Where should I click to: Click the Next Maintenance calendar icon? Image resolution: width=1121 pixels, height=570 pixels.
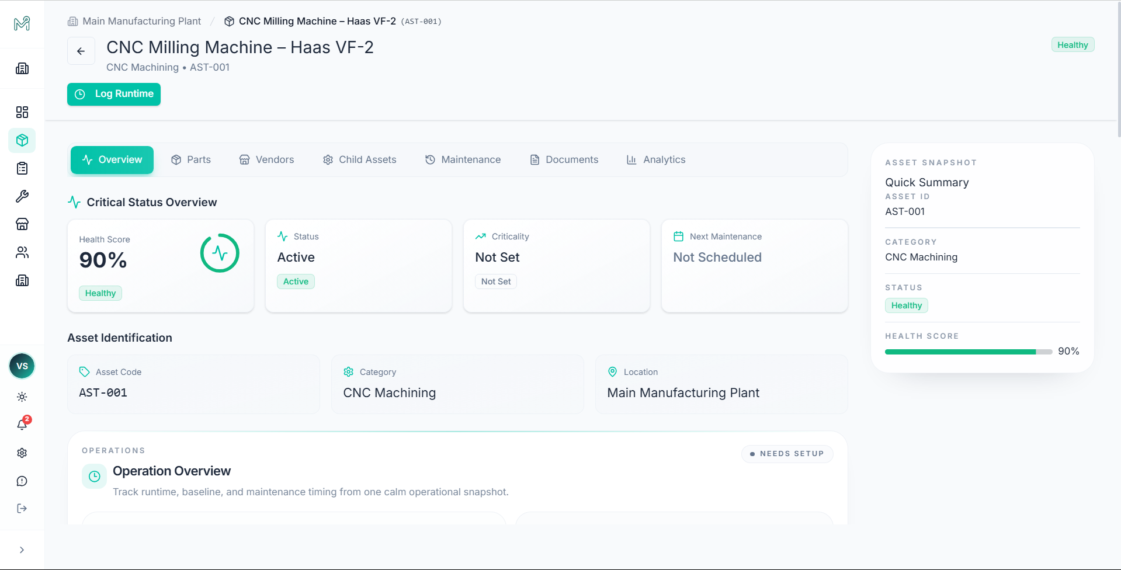(678, 237)
